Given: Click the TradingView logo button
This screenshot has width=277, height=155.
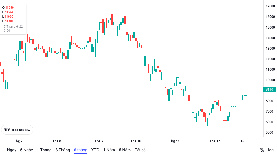Looking at the screenshot, I should (x=17, y=130).
